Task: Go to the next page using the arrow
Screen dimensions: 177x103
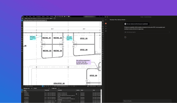Action: (x=70, y=86)
